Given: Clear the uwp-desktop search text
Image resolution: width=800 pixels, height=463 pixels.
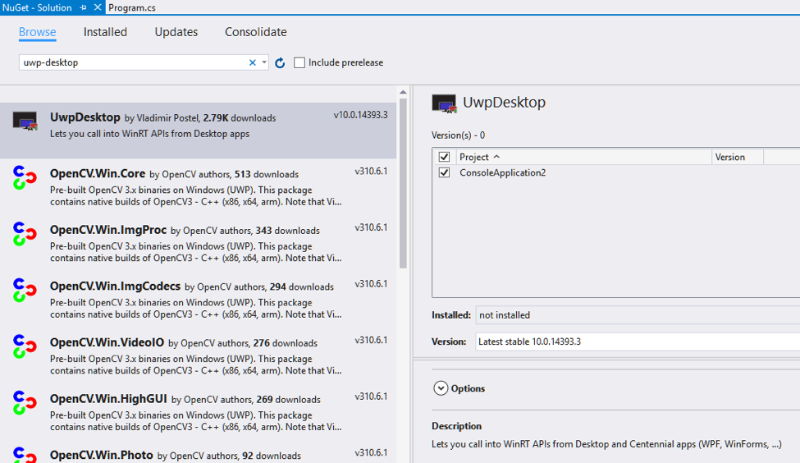Looking at the screenshot, I should 252,62.
